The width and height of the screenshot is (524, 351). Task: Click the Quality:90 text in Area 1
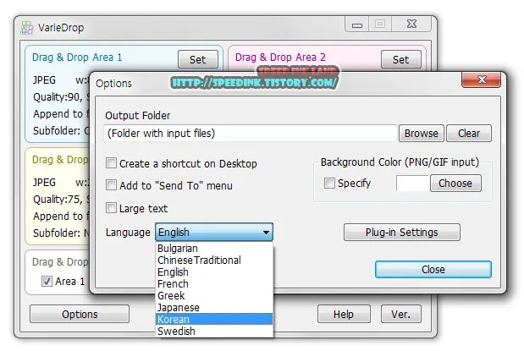(x=58, y=97)
